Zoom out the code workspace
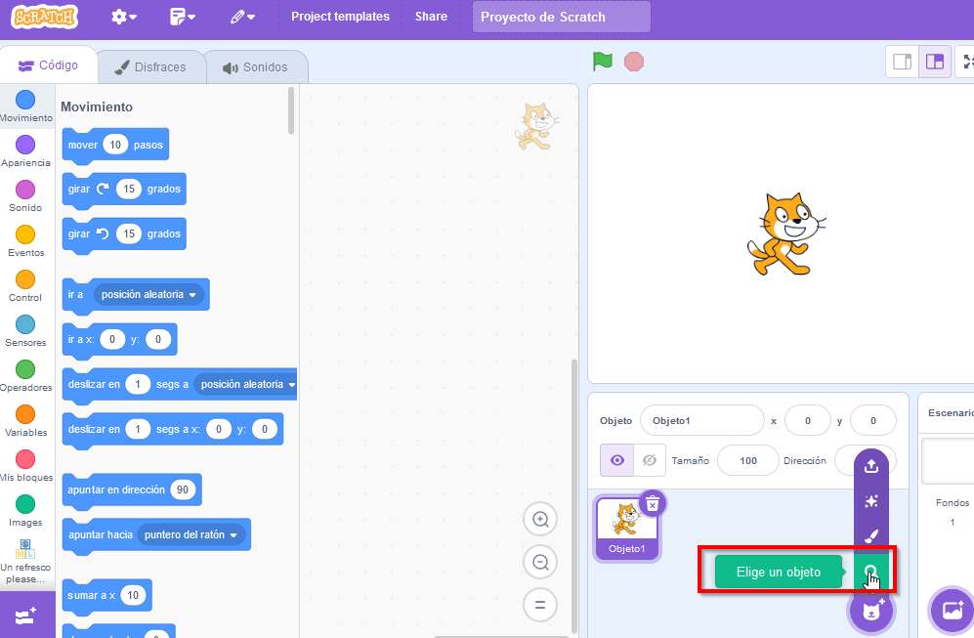This screenshot has height=638, width=974. [540, 562]
